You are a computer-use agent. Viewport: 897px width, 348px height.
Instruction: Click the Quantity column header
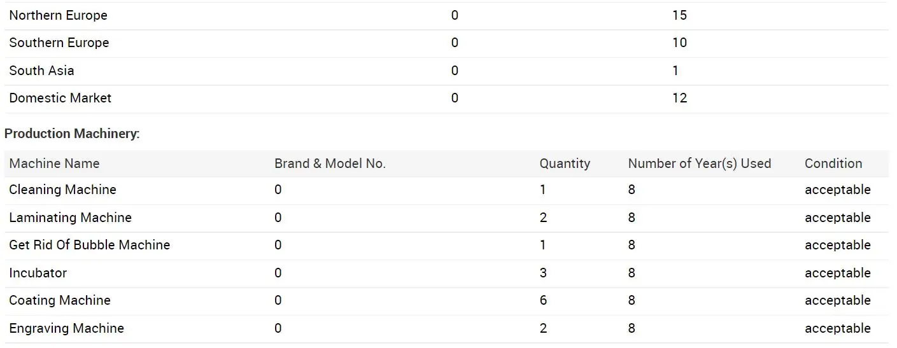click(565, 164)
